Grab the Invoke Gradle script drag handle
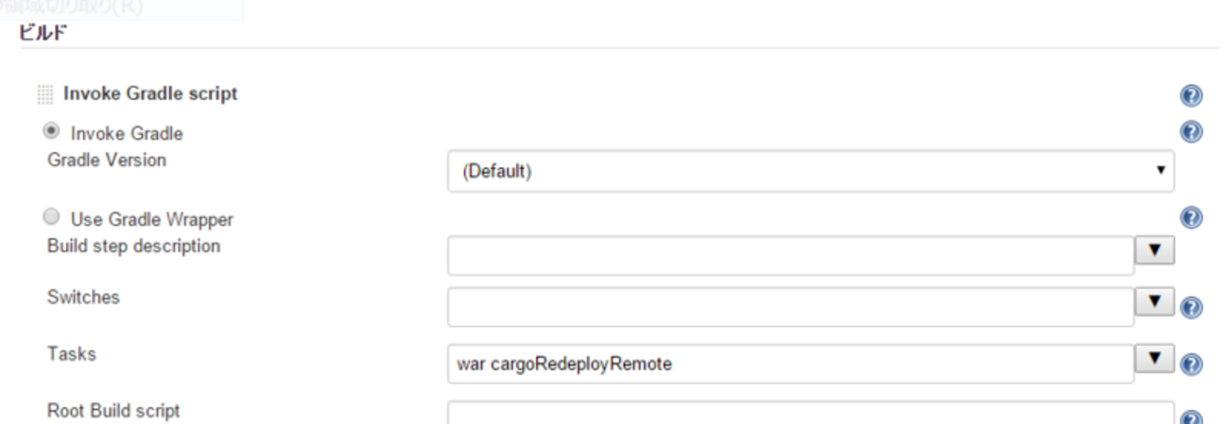The image size is (1229, 424). (44, 93)
